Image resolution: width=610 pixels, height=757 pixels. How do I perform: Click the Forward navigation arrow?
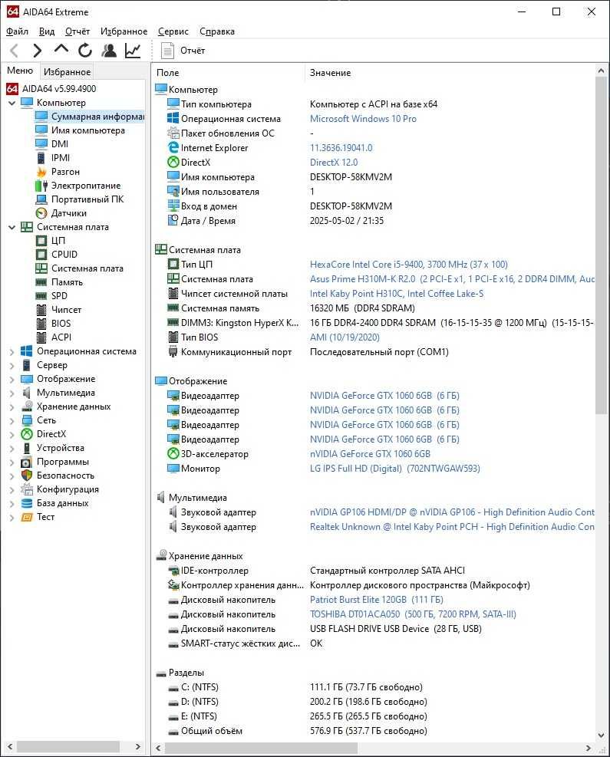(x=37, y=50)
